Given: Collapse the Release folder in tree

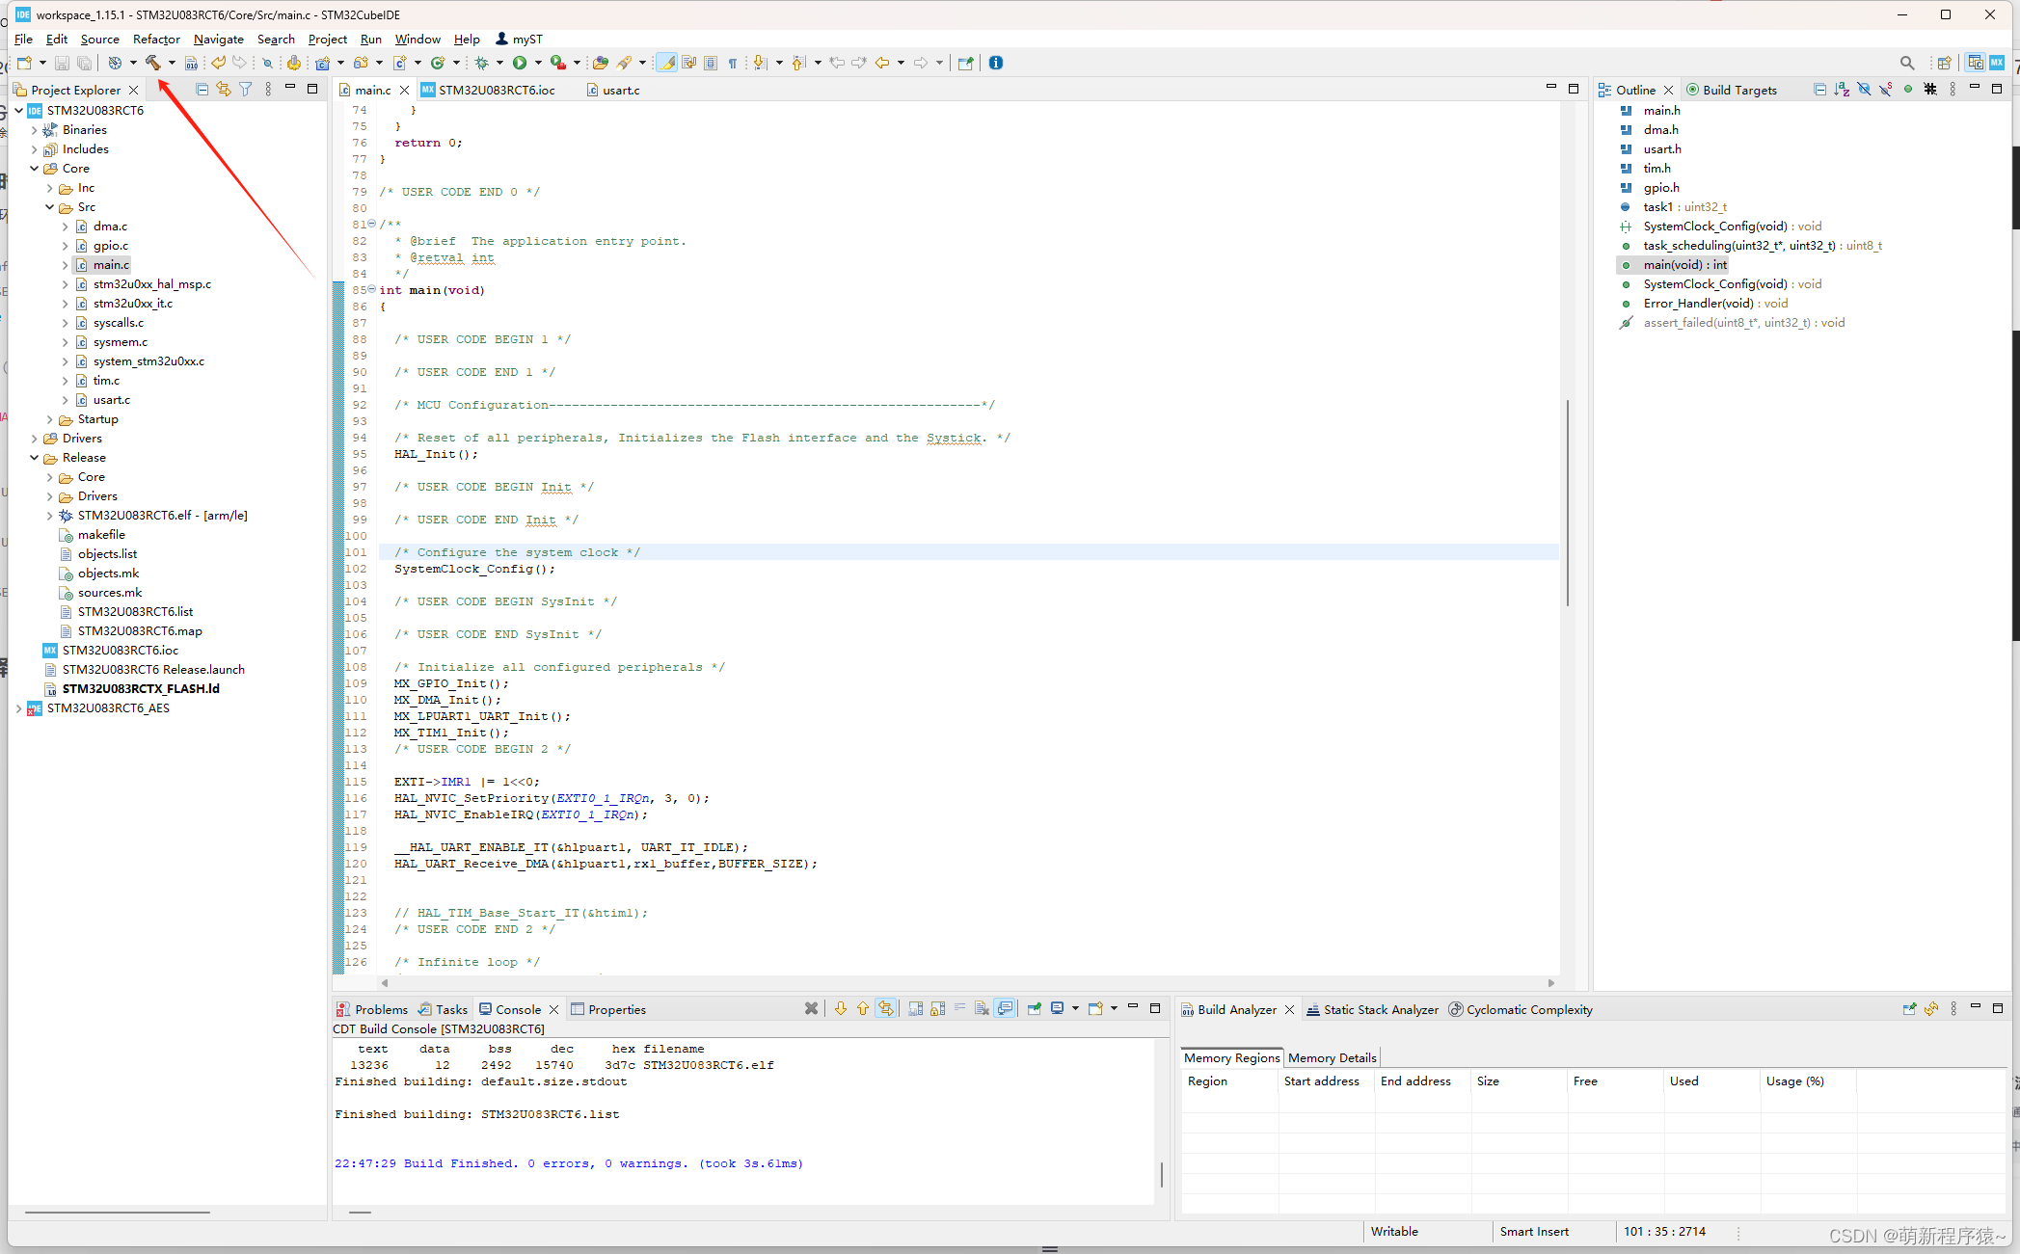Looking at the screenshot, I should tap(35, 458).
